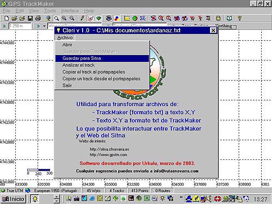Click the yellow question mark help icon
The height and width of the screenshot is (204, 272).
[239, 18]
